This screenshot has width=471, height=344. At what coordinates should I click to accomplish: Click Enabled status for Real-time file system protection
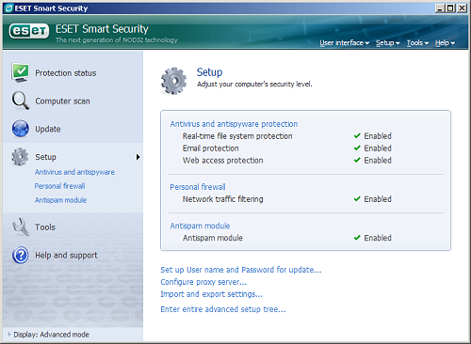(378, 136)
